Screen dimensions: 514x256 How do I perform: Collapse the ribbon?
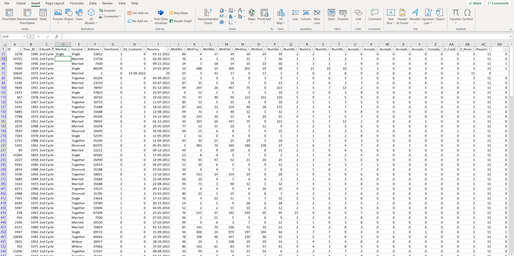pyautogui.click(x=511, y=29)
